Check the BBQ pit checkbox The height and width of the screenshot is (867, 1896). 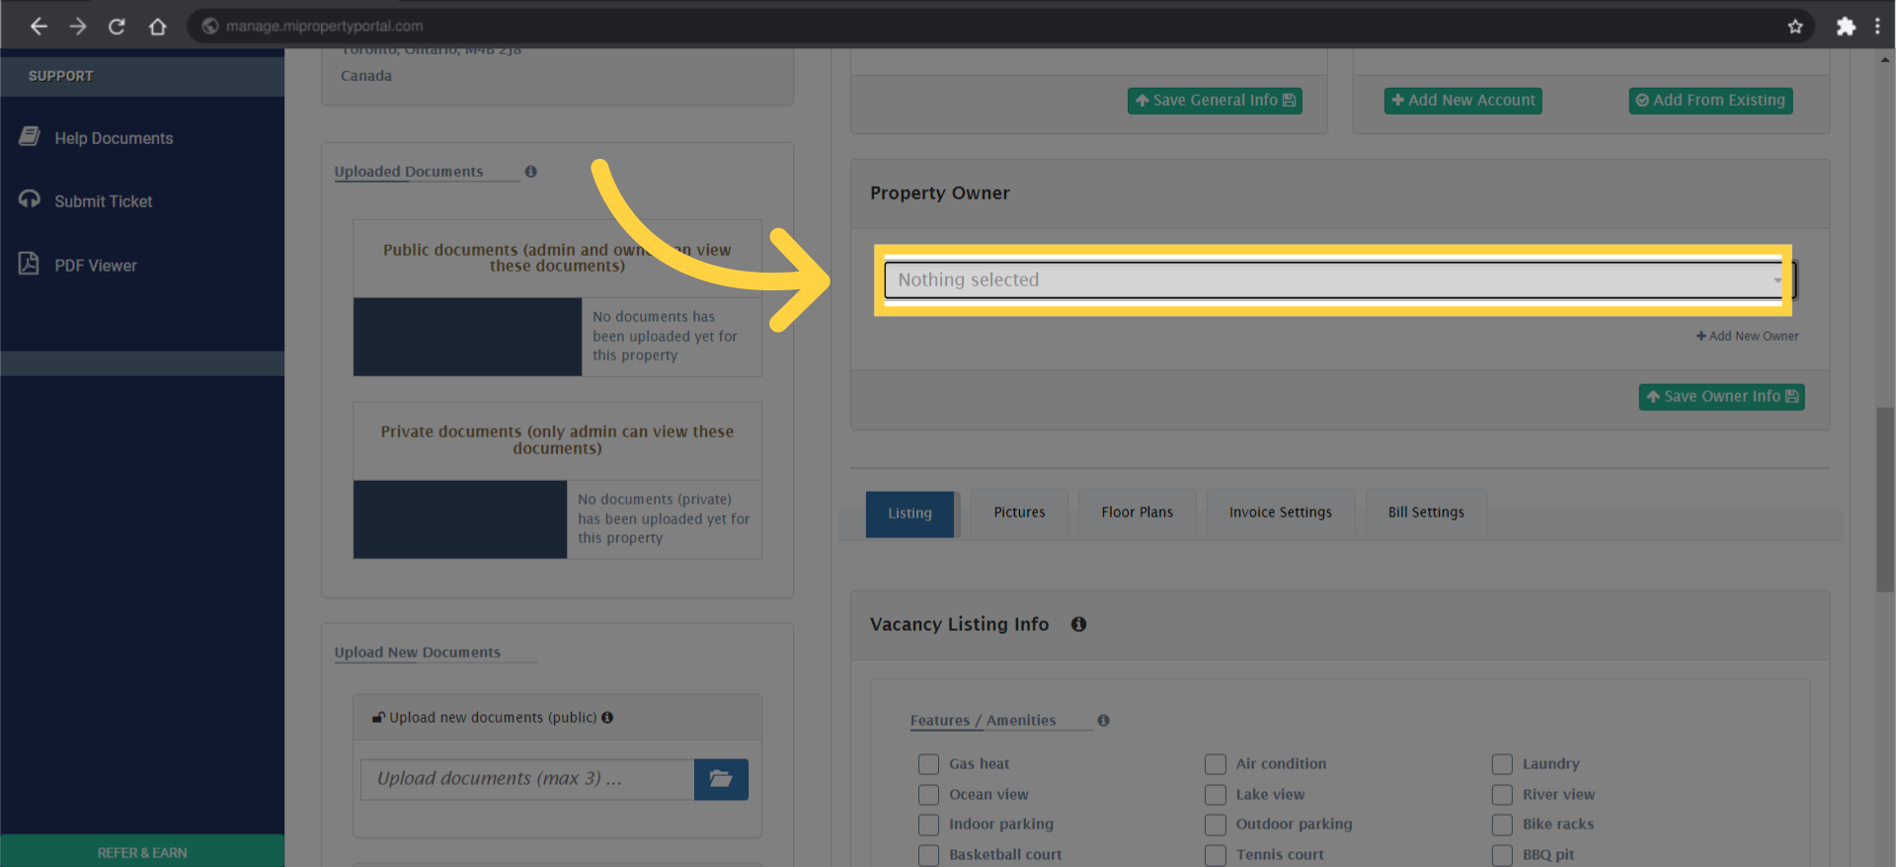(1502, 855)
